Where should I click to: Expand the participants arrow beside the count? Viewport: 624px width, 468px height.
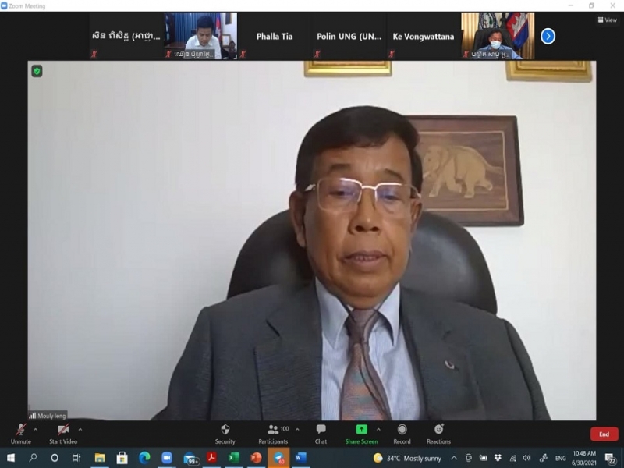(x=296, y=429)
